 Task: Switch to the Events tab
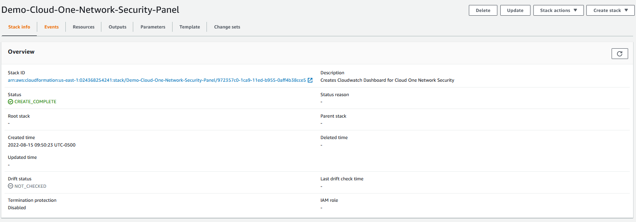pos(51,27)
